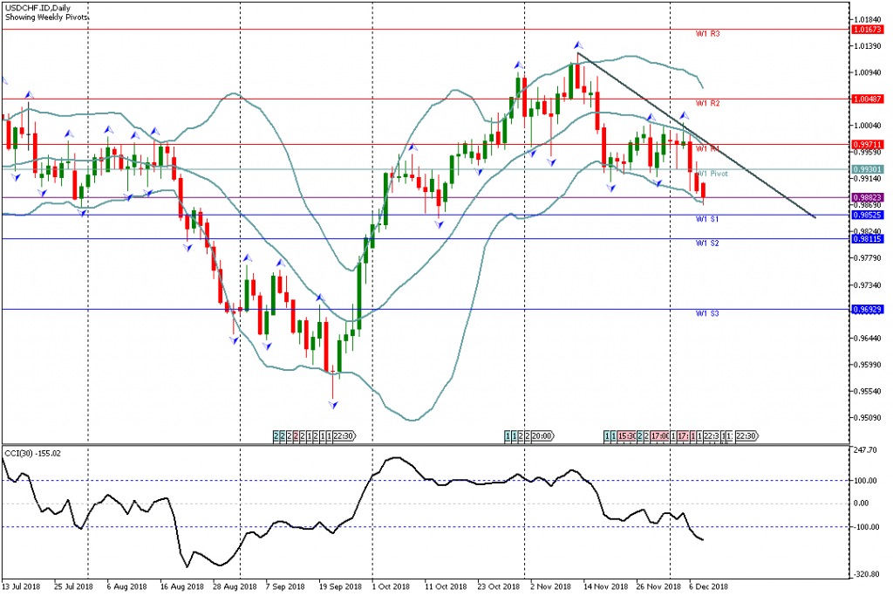Click the CCI(30) indicator label

pyautogui.click(x=32, y=453)
